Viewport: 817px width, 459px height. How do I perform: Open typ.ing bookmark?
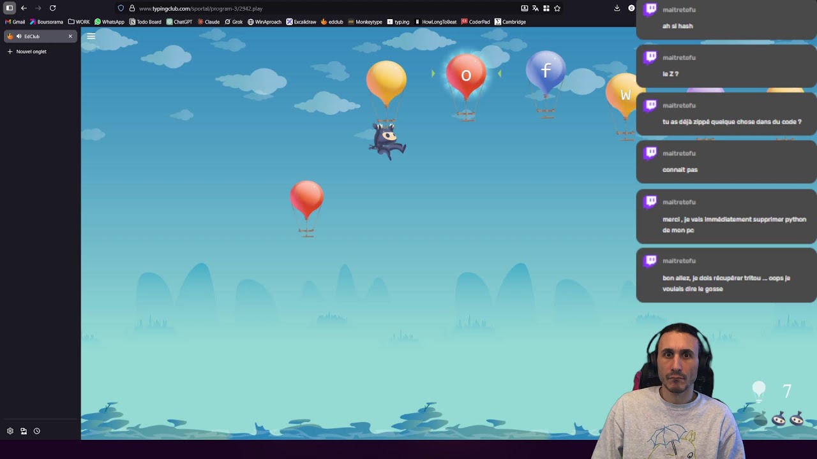click(398, 22)
